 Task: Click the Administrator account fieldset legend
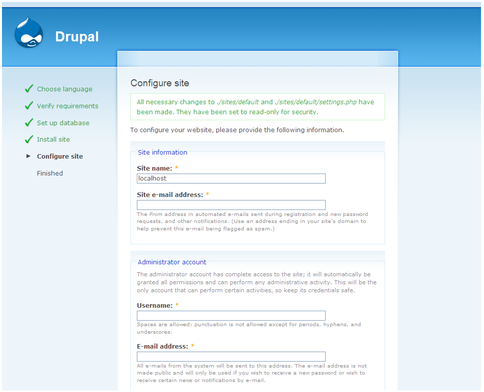coord(172,262)
